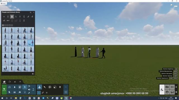The width and height of the screenshot is (179, 100).
Task: Switch to Weather sun tab
Action: (20, 82)
